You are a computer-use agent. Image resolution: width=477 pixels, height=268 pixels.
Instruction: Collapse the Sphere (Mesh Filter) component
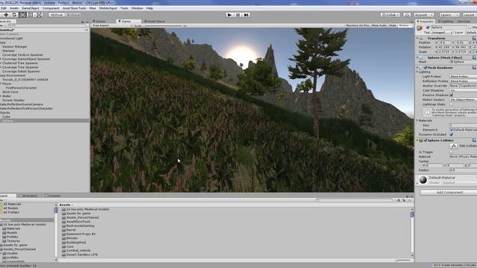417,57
